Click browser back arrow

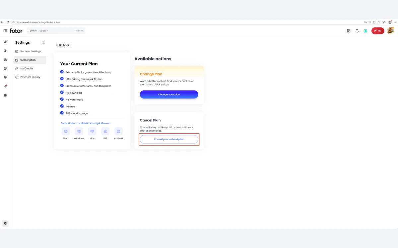(x=2, y=22)
